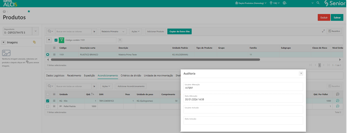The image size is (347, 133).
Task: Click the Senior logo
Action: click(335, 3)
